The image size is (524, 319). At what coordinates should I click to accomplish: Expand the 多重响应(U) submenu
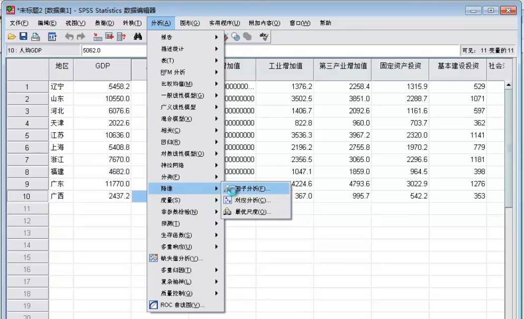pos(186,247)
